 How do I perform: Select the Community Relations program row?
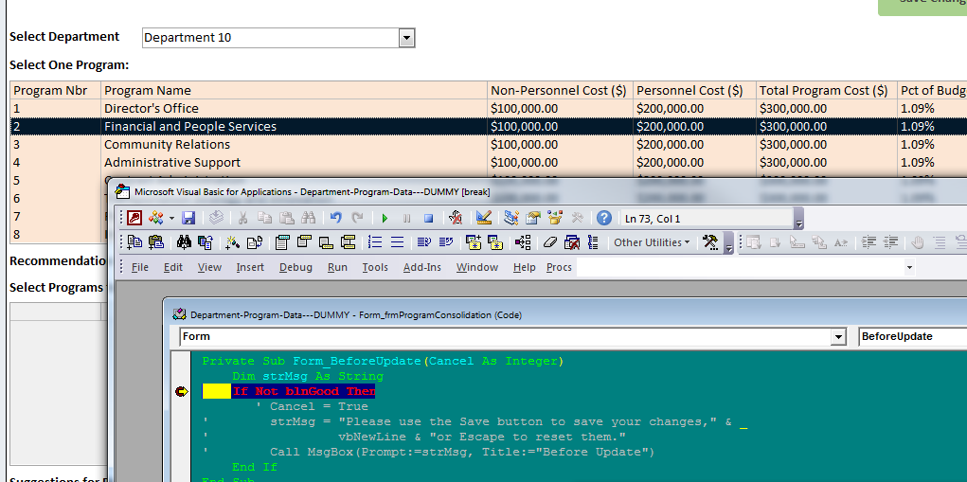point(167,145)
